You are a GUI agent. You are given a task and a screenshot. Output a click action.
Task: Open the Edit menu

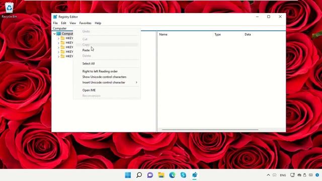tap(63, 23)
